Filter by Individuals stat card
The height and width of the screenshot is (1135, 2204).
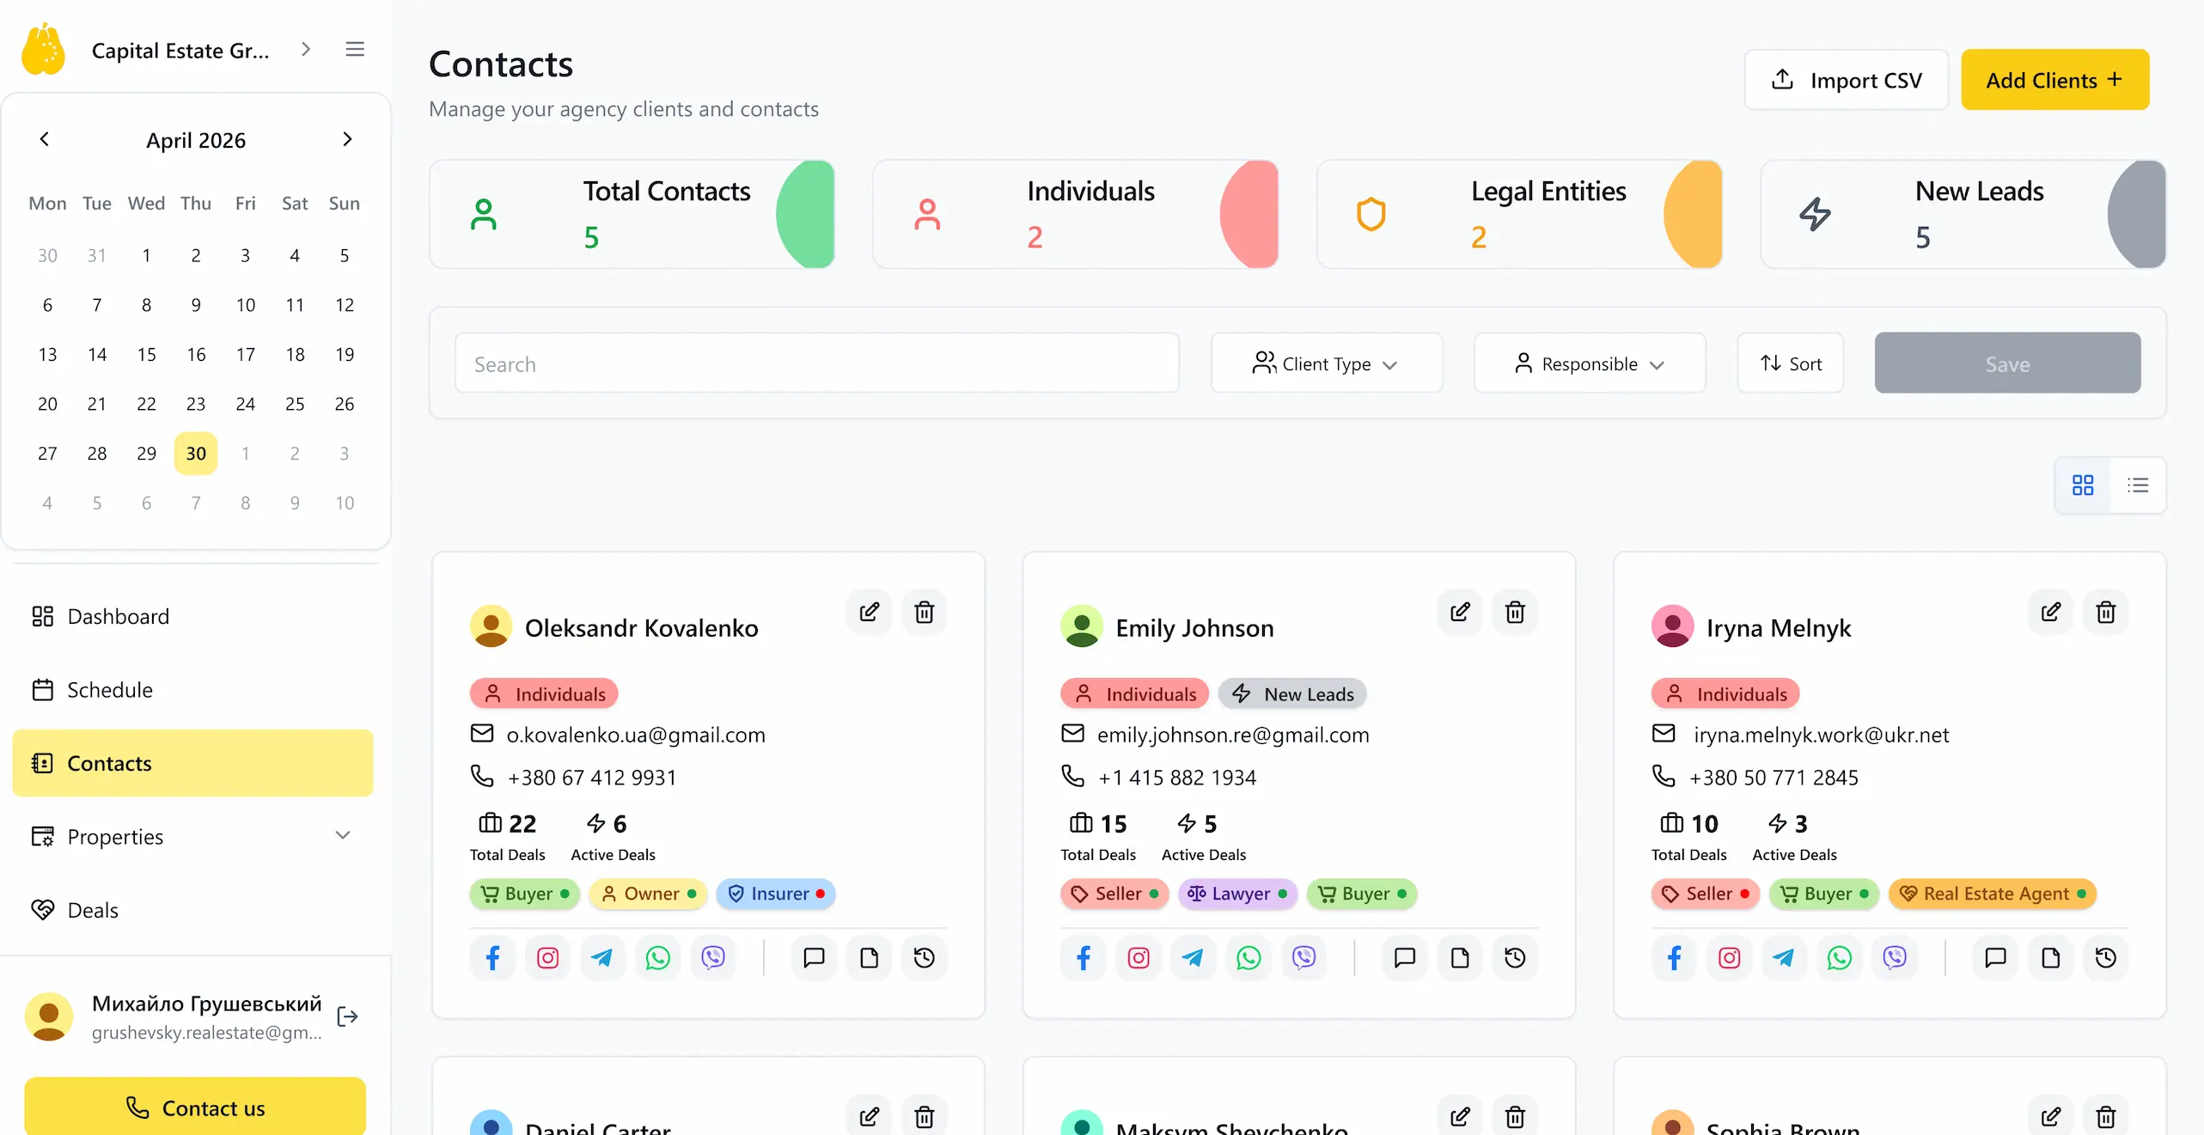tap(1076, 214)
